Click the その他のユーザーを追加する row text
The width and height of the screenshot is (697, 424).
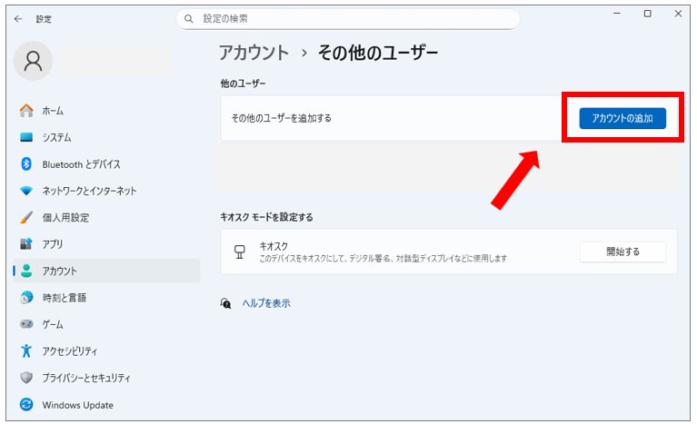[282, 118]
